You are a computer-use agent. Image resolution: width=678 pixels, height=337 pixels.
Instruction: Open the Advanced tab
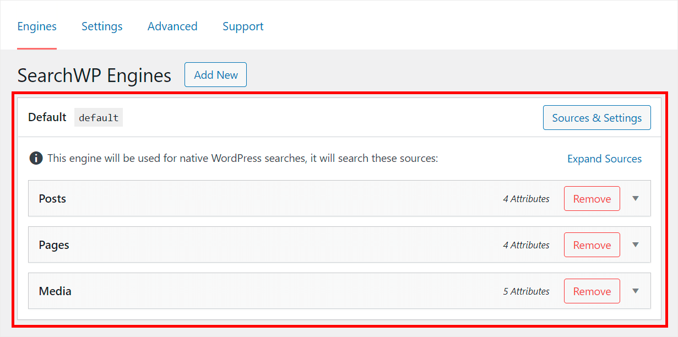click(172, 26)
